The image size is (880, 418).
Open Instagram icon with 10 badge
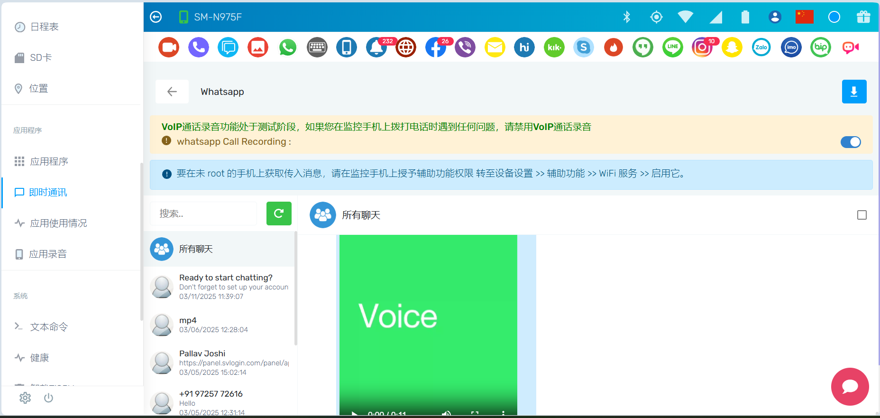coord(702,47)
